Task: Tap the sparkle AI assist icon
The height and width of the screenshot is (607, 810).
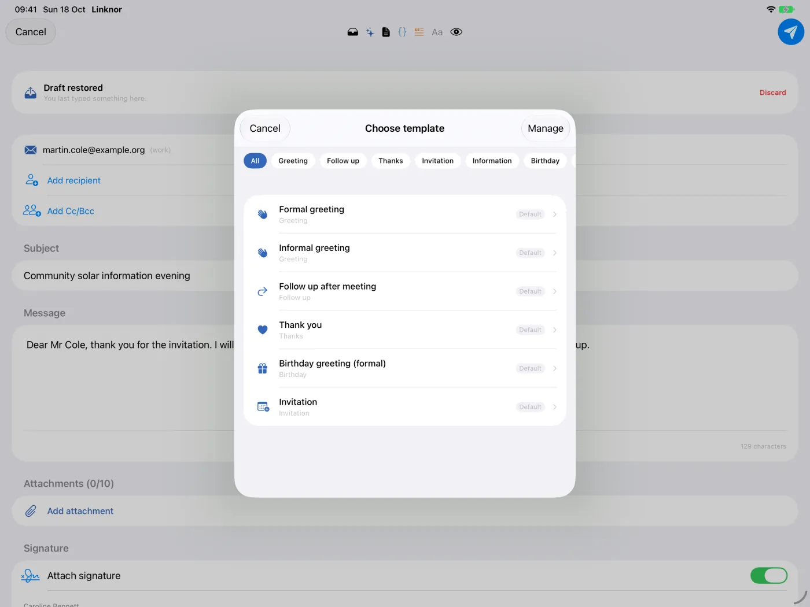Action: point(370,32)
